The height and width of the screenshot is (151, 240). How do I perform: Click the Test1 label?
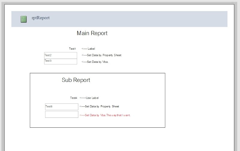[72, 49]
